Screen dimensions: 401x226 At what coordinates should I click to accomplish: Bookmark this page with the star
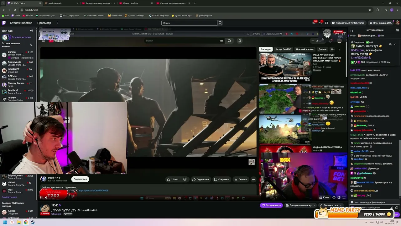tap(370, 10)
